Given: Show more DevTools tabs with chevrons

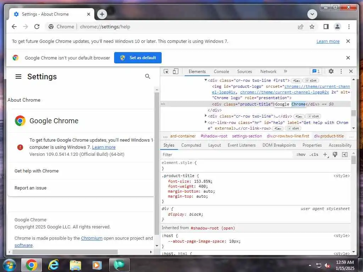Looking at the screenshot, I should [x=285, y=71].
